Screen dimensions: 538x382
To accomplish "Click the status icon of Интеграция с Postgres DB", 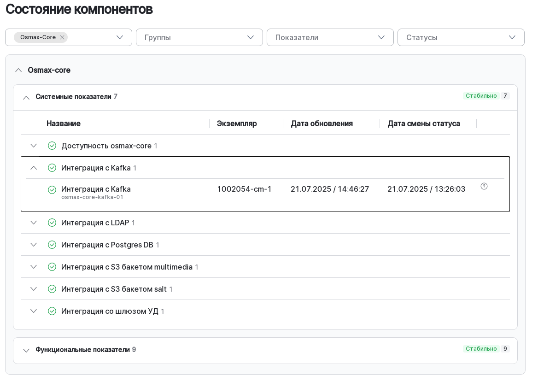I will (52, 245).
